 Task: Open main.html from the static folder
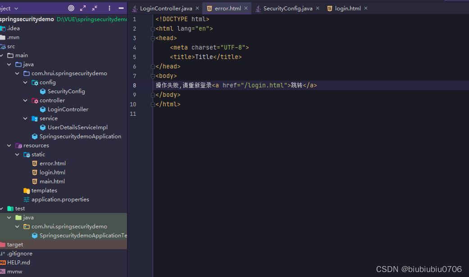(52, 182)
